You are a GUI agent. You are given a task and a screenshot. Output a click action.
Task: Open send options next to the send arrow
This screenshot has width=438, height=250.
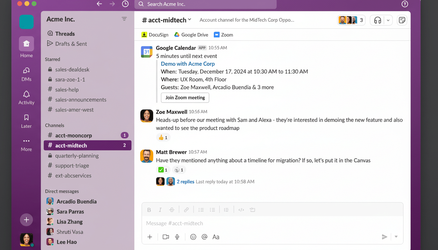(x=395, y=237)
